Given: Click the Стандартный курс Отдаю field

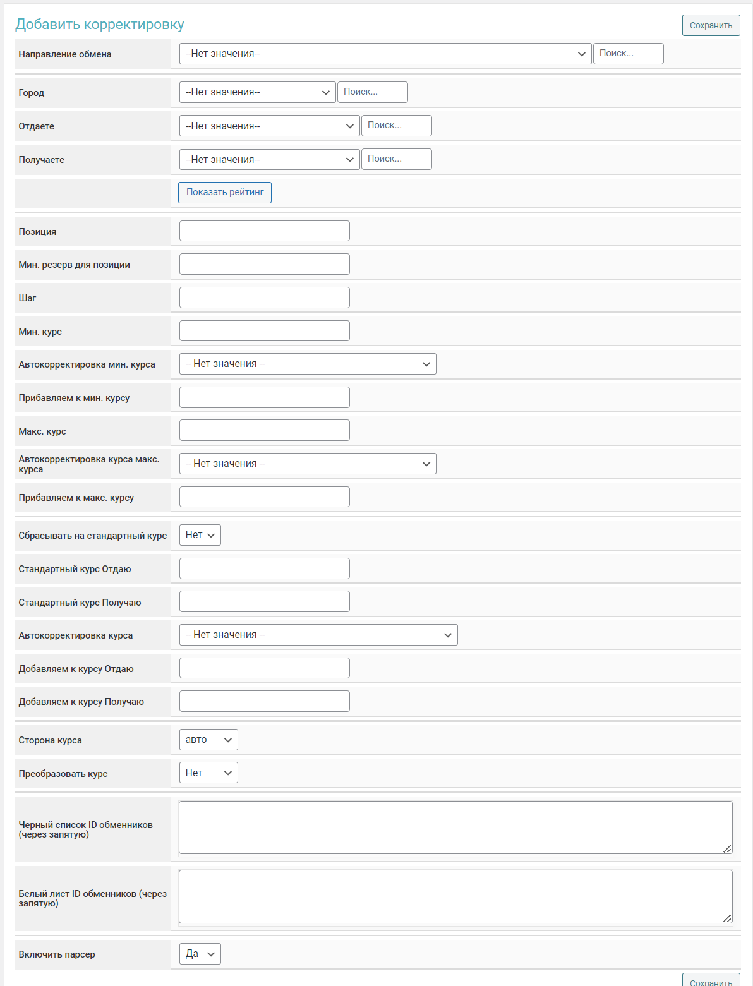Looking at the screenshot, I should pos(264,568).
